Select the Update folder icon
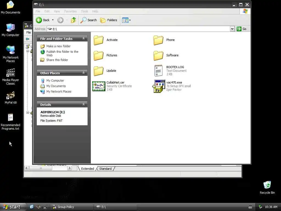 [99, 71]
